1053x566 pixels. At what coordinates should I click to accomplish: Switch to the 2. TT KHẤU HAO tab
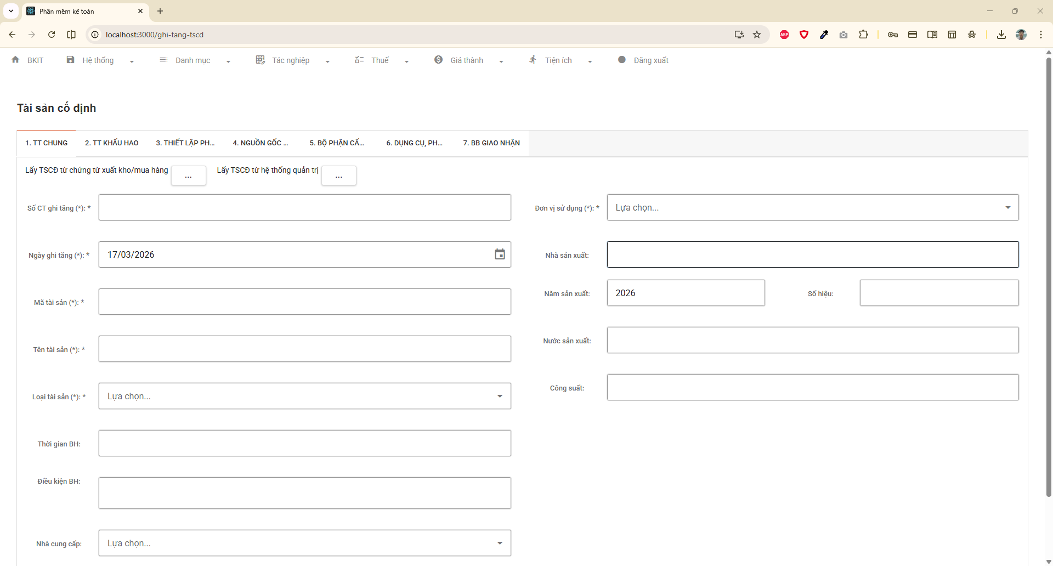click(111, 143)
